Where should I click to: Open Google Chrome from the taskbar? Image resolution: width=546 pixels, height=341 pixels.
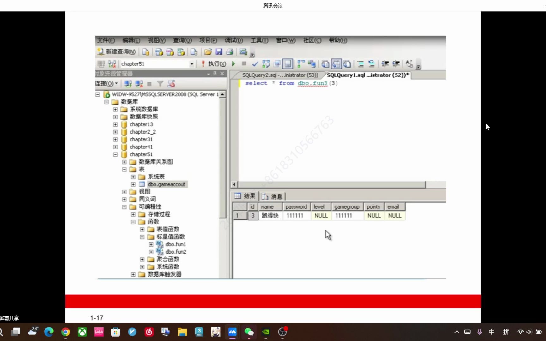(65, 332)
